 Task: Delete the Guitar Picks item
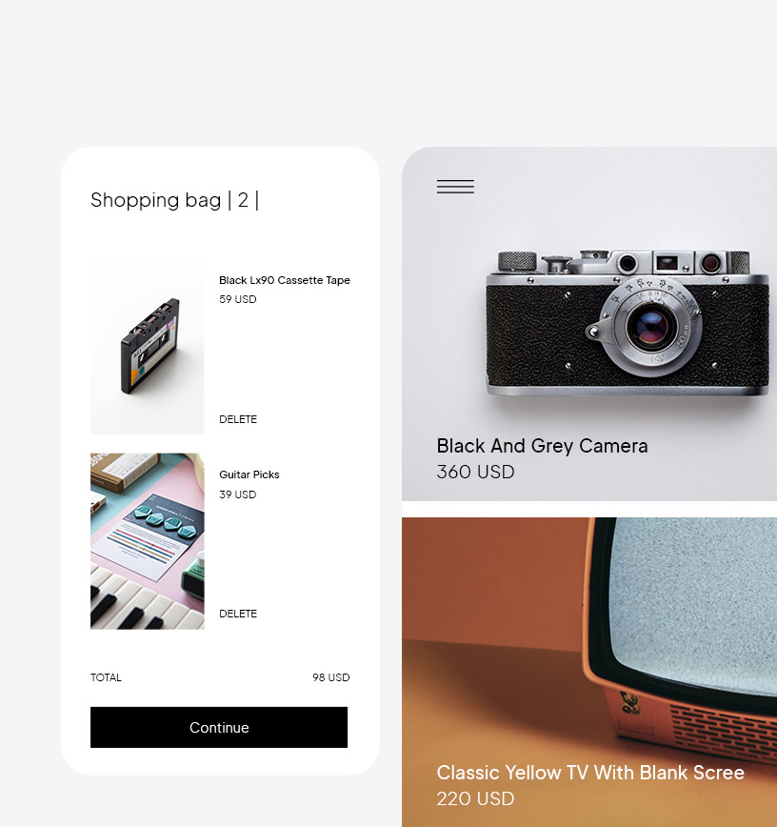pyautogui.click(x=238, y=614)
